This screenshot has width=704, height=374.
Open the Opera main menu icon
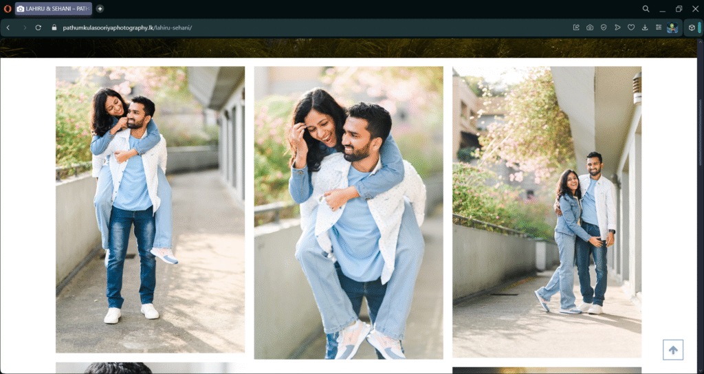pos(7,8)
